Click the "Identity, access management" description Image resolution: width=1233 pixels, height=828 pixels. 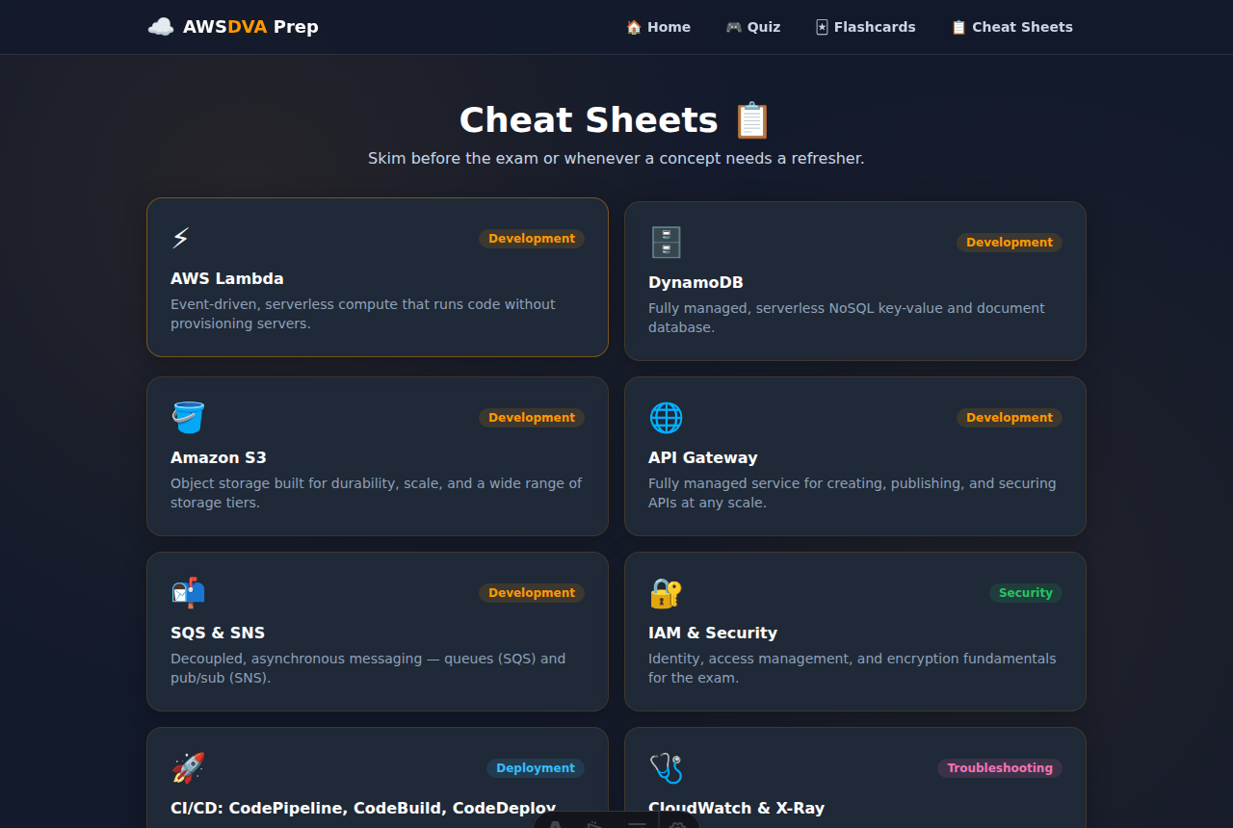point(853,668)
